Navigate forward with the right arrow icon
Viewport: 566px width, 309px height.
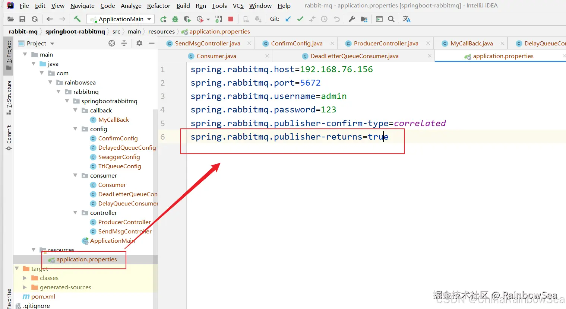[x=62, y=19]
